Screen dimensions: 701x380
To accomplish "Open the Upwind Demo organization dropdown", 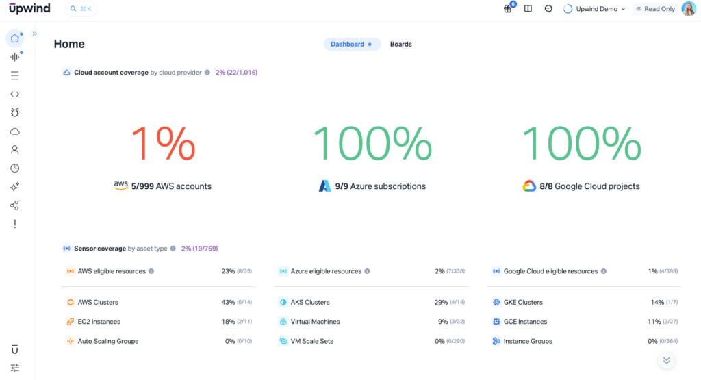I will click(594, 9).
